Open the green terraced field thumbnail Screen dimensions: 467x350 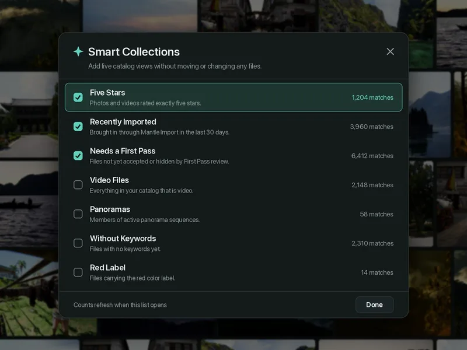pyautogui.click(x=29, y=293)
